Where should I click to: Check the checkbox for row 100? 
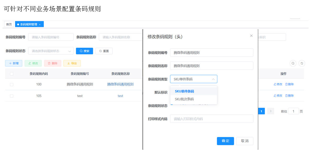(12, 84)
